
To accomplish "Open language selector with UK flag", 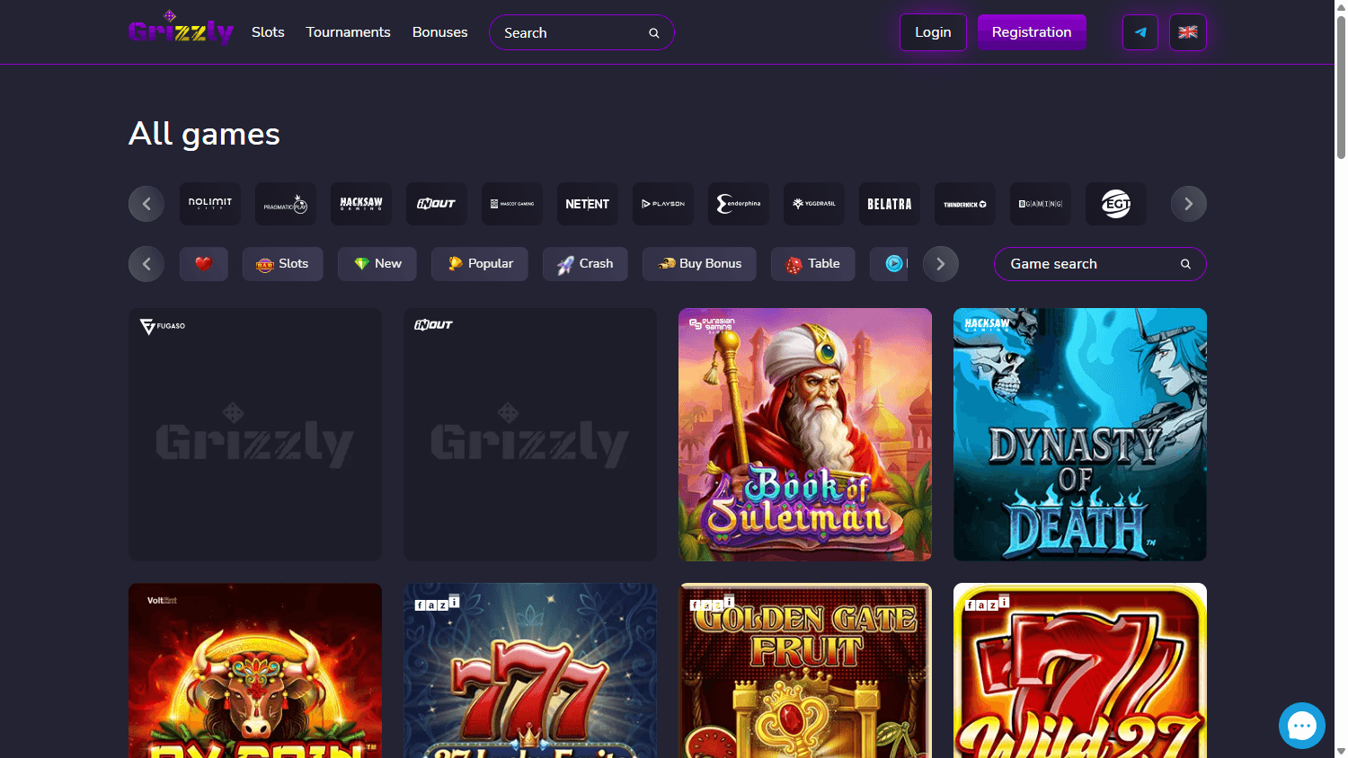I will pyautogui.click(x=1188, y=32).
